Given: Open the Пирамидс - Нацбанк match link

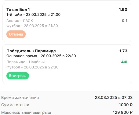Looking at the screenshot, I should click(26, 62).
